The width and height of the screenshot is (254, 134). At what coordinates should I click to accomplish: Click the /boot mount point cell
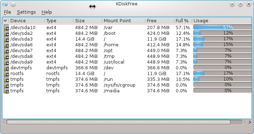pos(110,33)
